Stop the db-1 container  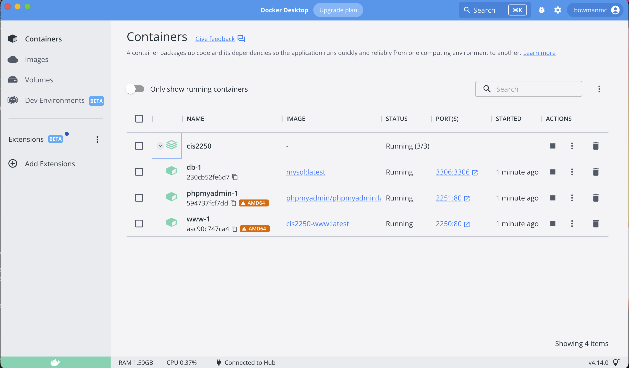553,172
